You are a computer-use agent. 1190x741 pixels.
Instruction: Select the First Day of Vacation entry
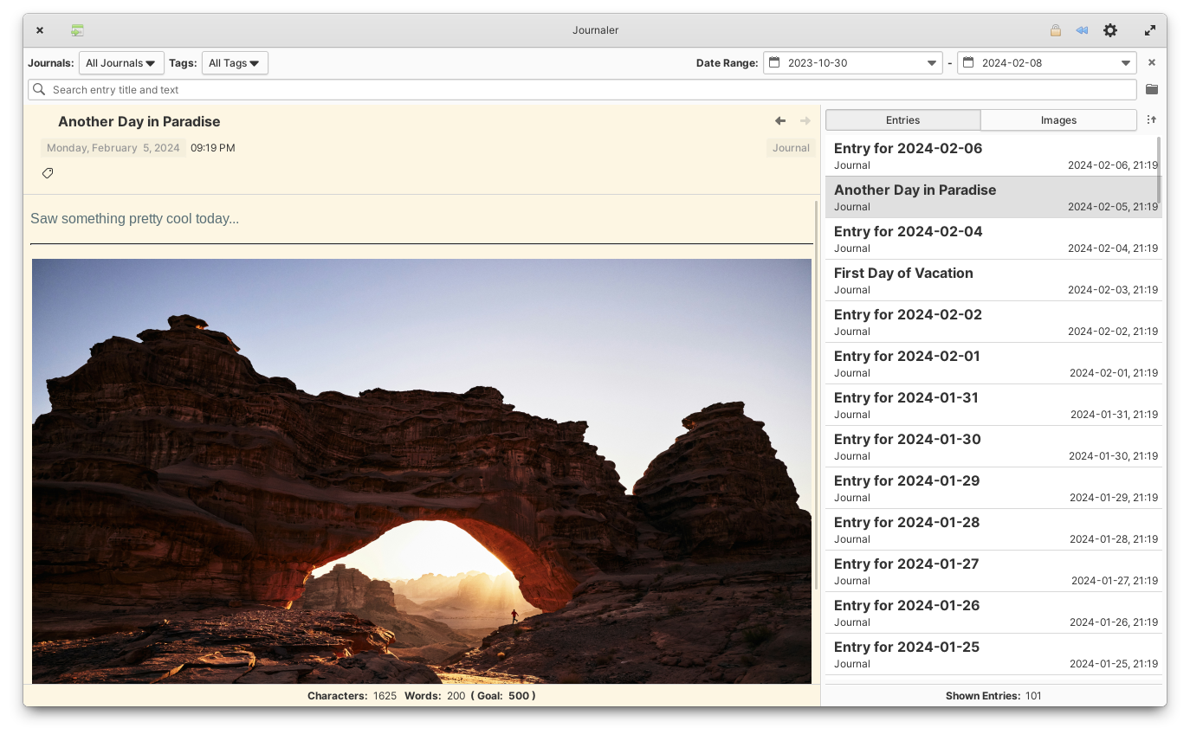click(x=993, y=280)
